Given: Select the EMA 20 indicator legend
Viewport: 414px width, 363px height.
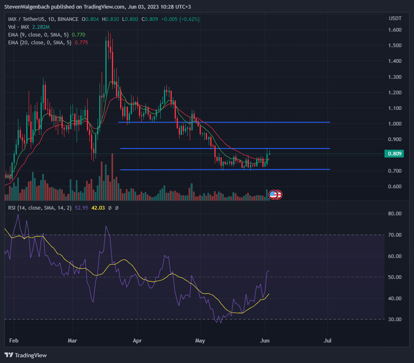Looking at the screenshot, I should click(x=48, y=42).
